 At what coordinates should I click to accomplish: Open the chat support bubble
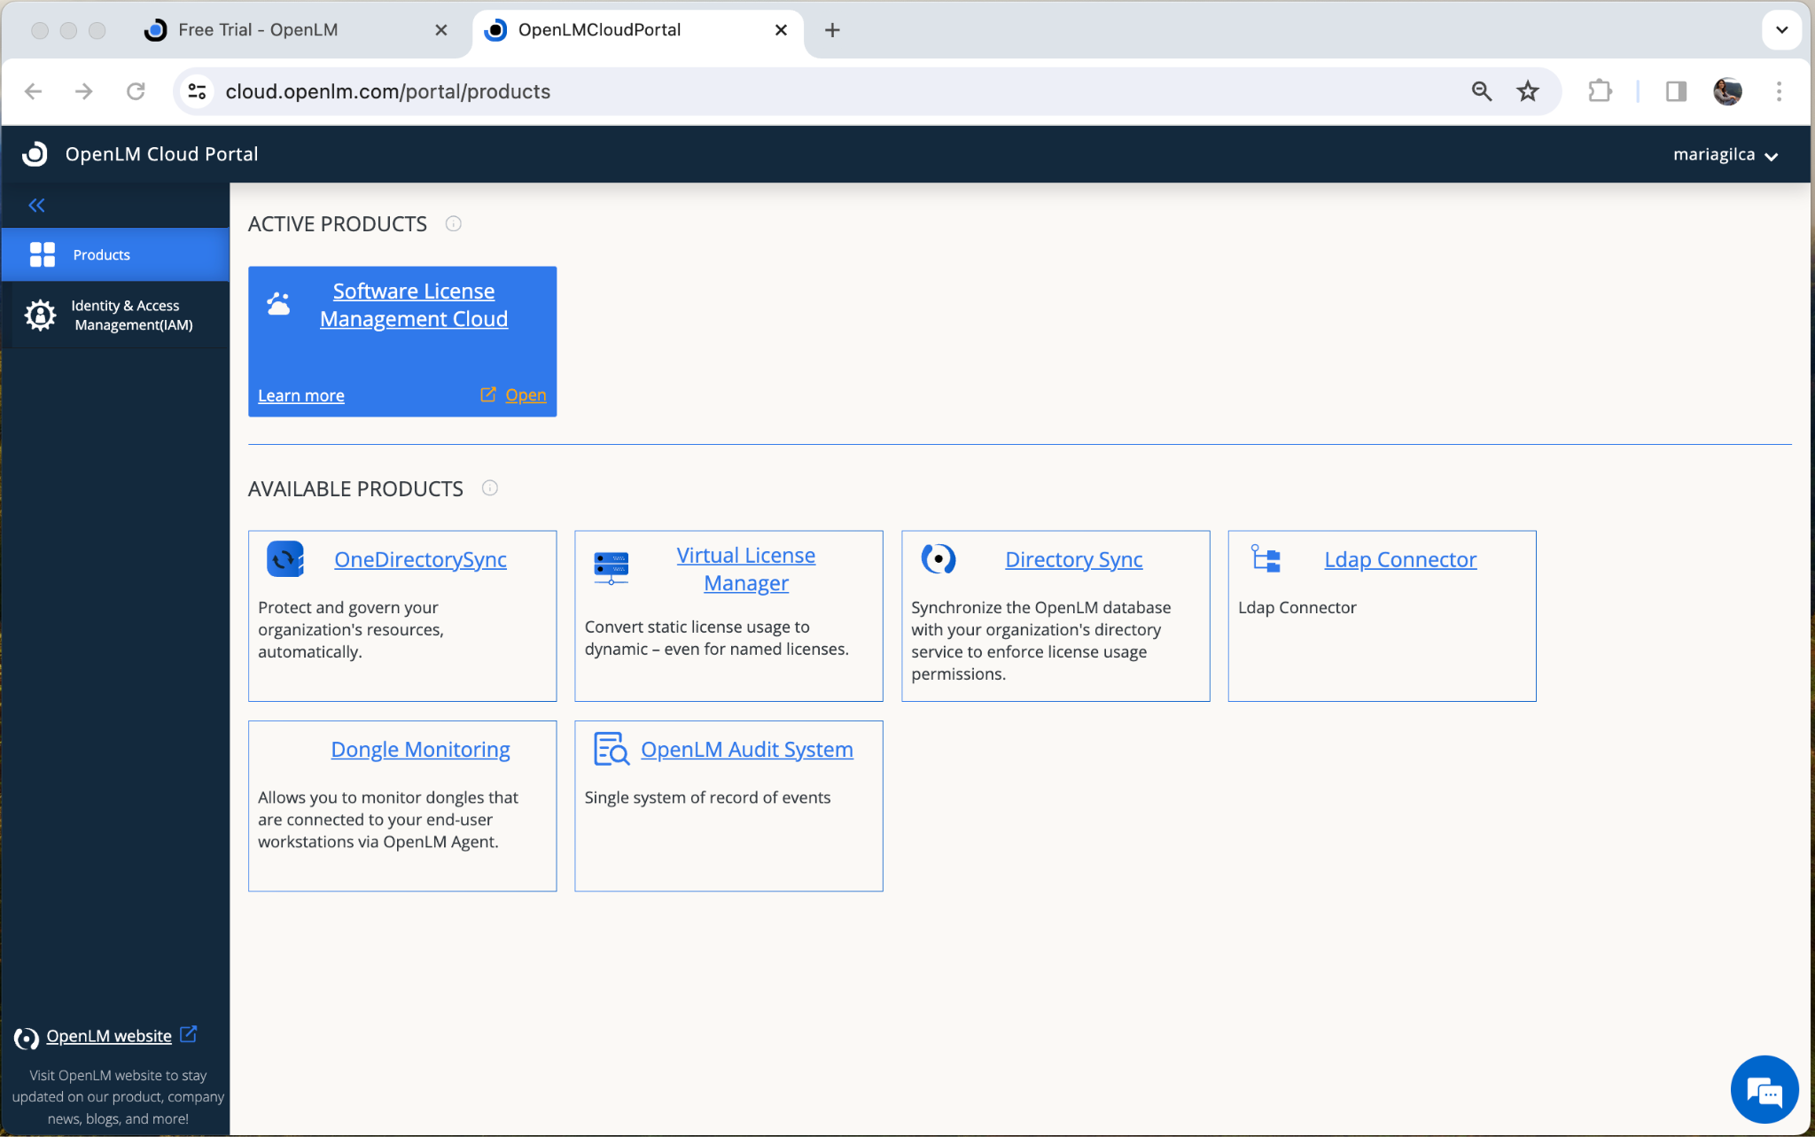(1764, 1089)
